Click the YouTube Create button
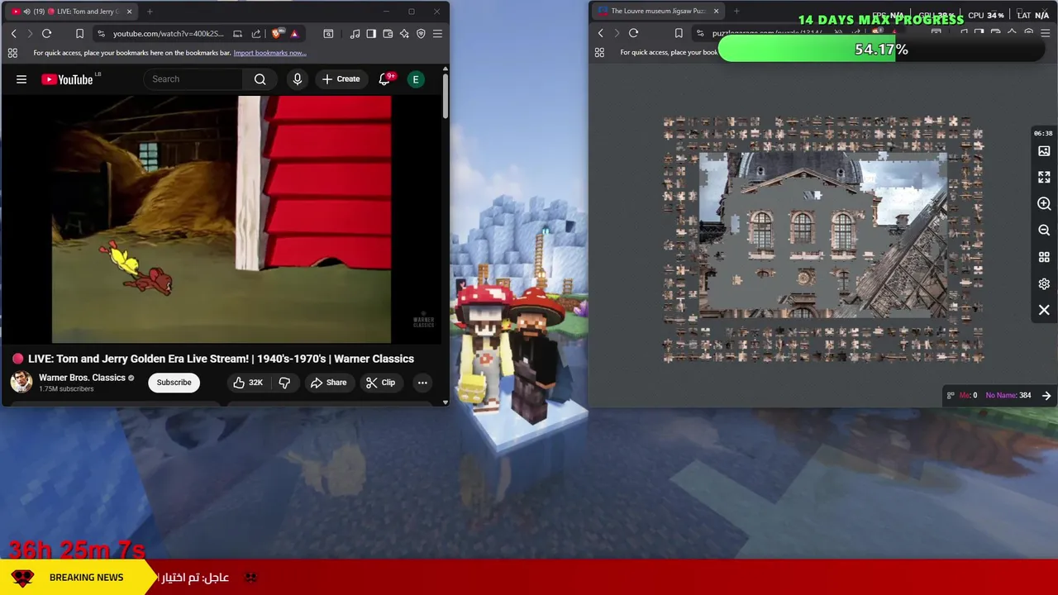 click(x=341, y=79)
